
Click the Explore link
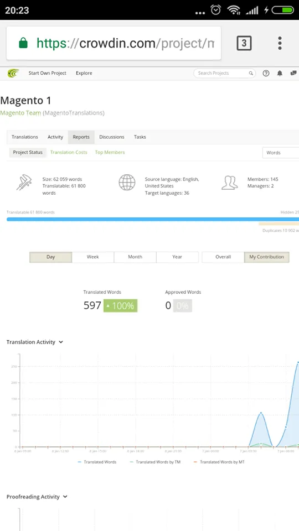(84, 73)
